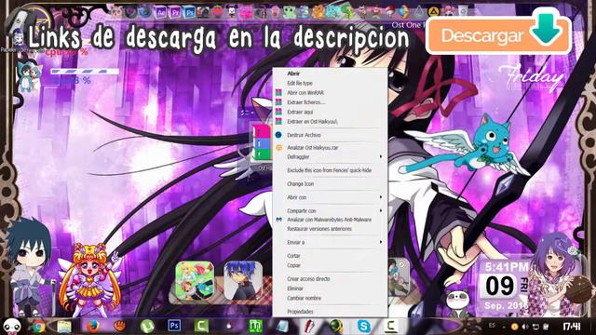Select 'Cambiar nombre' entry
This screenshot has width=596, height=335.
[x=330, y=298]
